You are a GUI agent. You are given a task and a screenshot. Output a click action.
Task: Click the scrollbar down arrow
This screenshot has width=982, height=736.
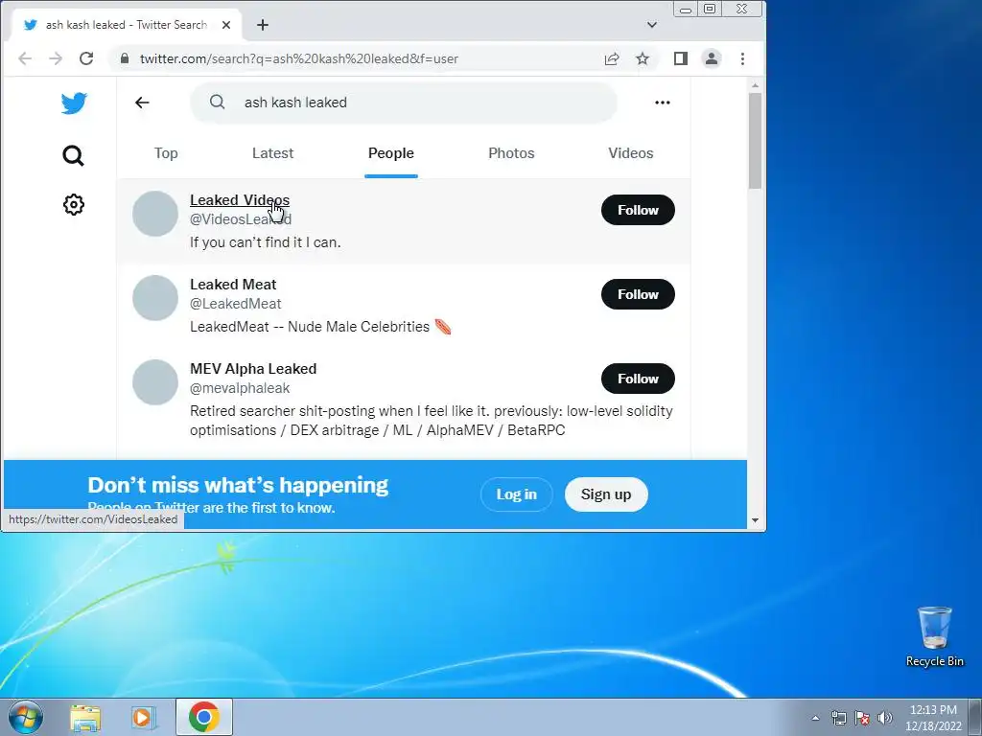(x=755, y=520)
